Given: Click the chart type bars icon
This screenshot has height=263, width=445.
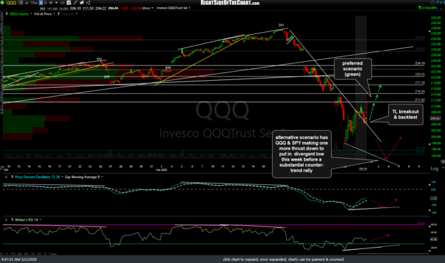Looking at the screenshot, I should (63, 3).
